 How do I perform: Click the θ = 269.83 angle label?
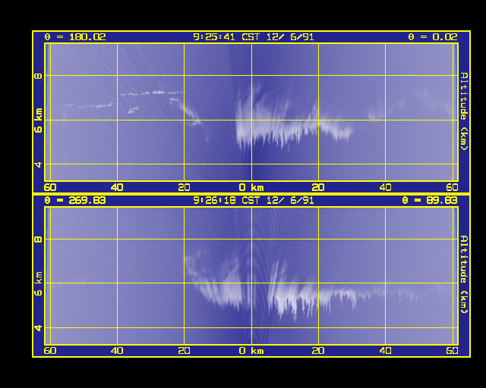tap(75, 201)
